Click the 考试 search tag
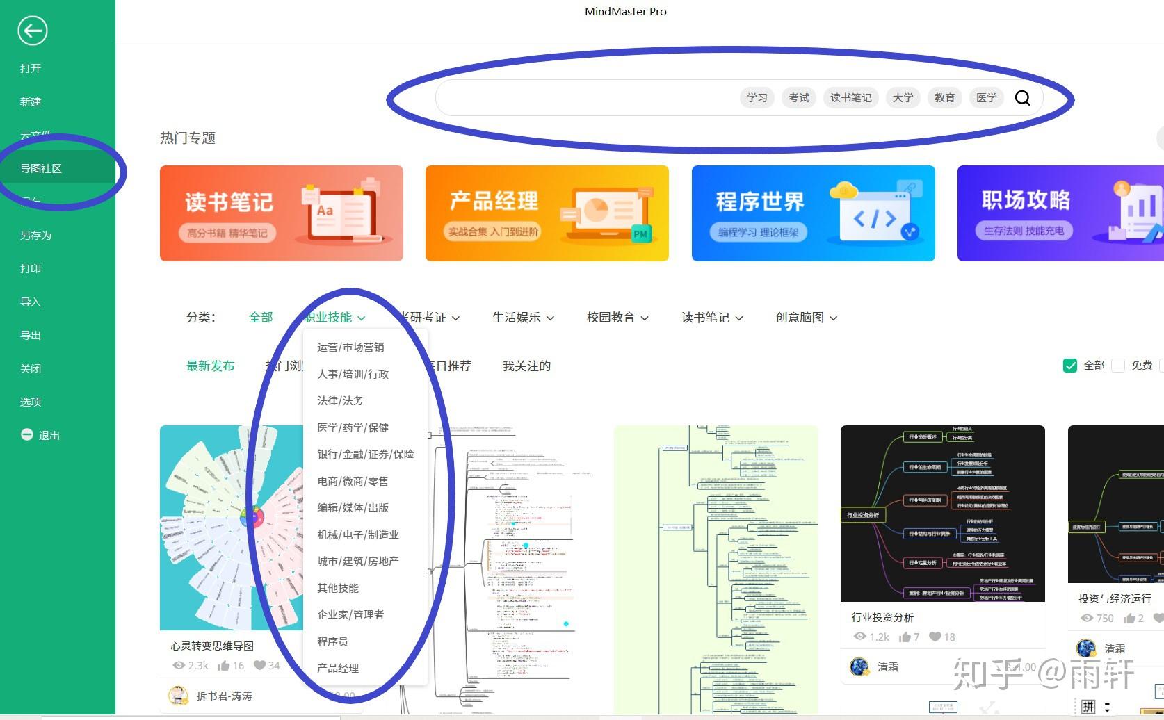The image size is (1164, 720). [x=799, y=98]
